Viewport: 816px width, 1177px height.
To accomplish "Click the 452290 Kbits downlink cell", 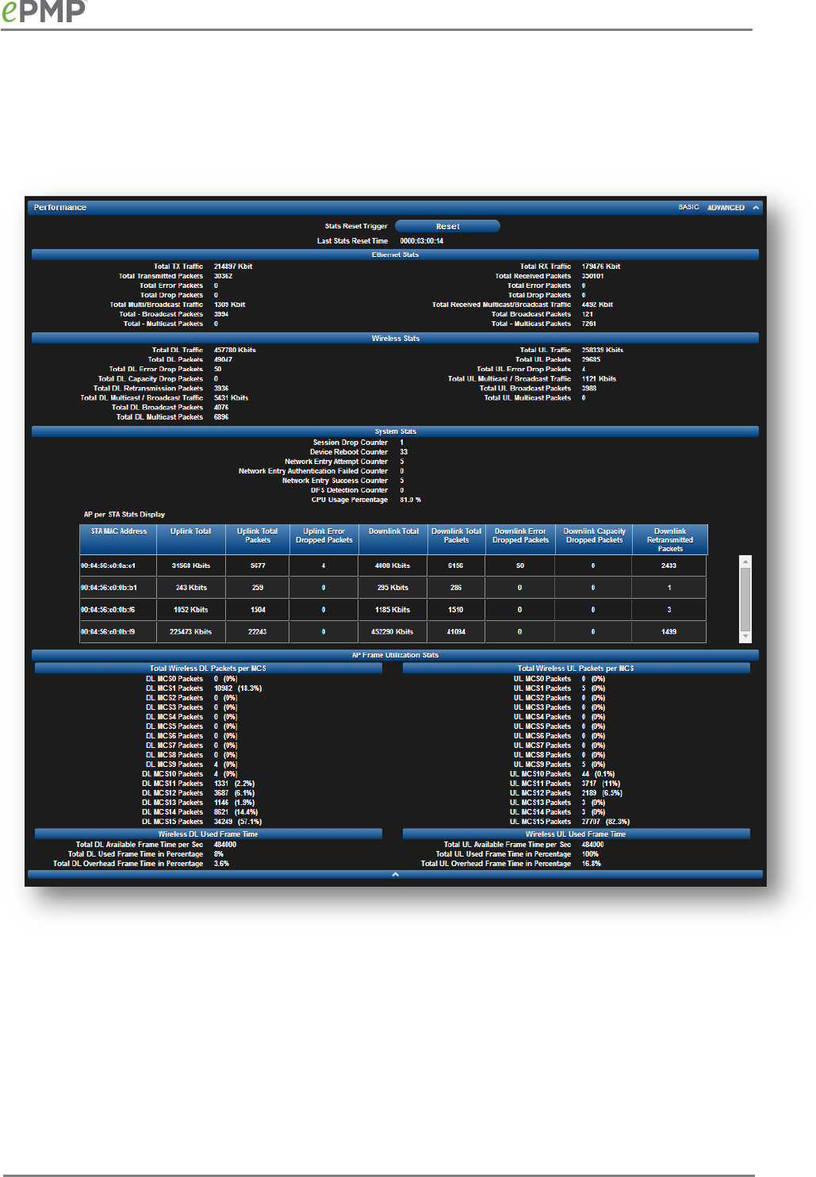I will [393, 632].
